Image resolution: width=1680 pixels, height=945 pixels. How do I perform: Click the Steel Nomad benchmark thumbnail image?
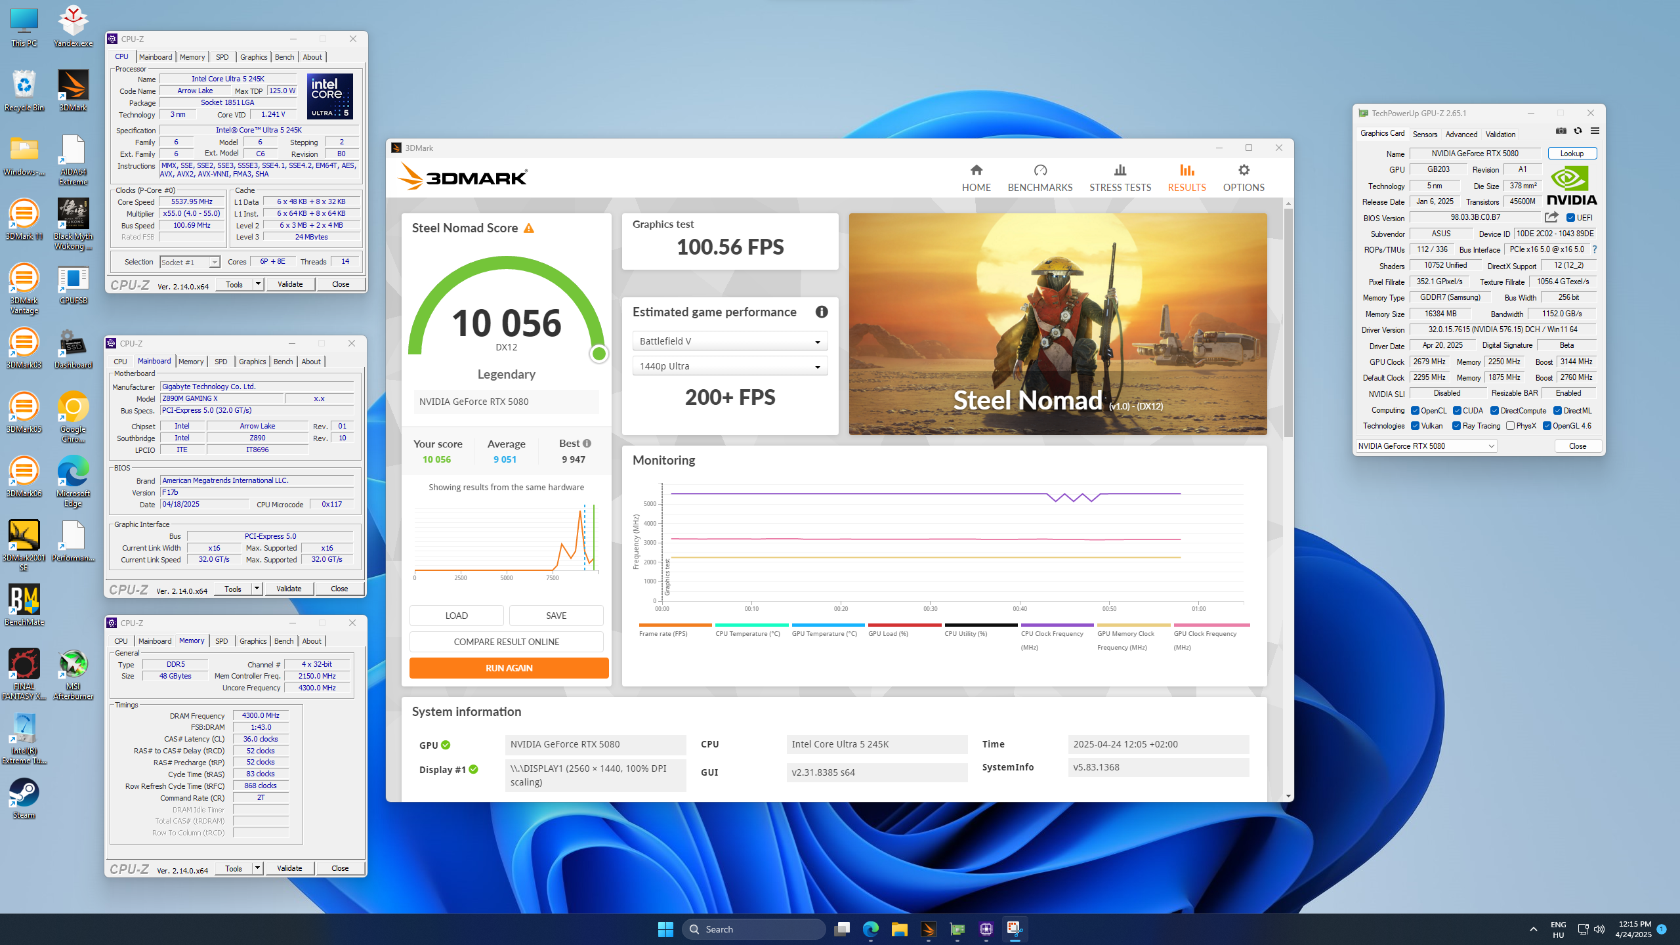click(1058, 324)
